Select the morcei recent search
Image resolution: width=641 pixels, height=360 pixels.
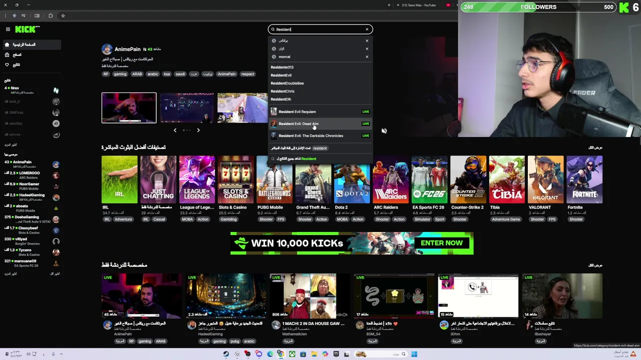[284, 56]
